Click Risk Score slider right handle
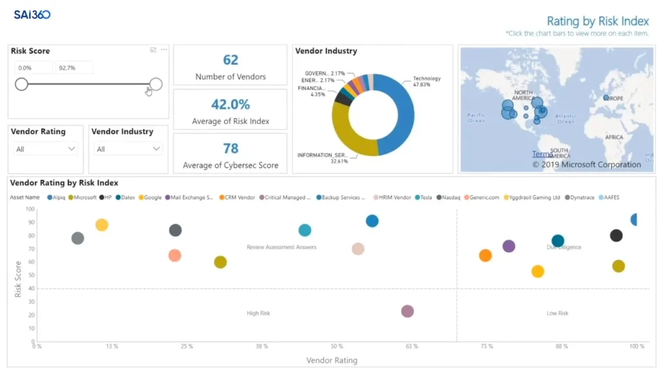Image resolution: width=658 pixels, height=370 pixels. (x=156, y=84)
